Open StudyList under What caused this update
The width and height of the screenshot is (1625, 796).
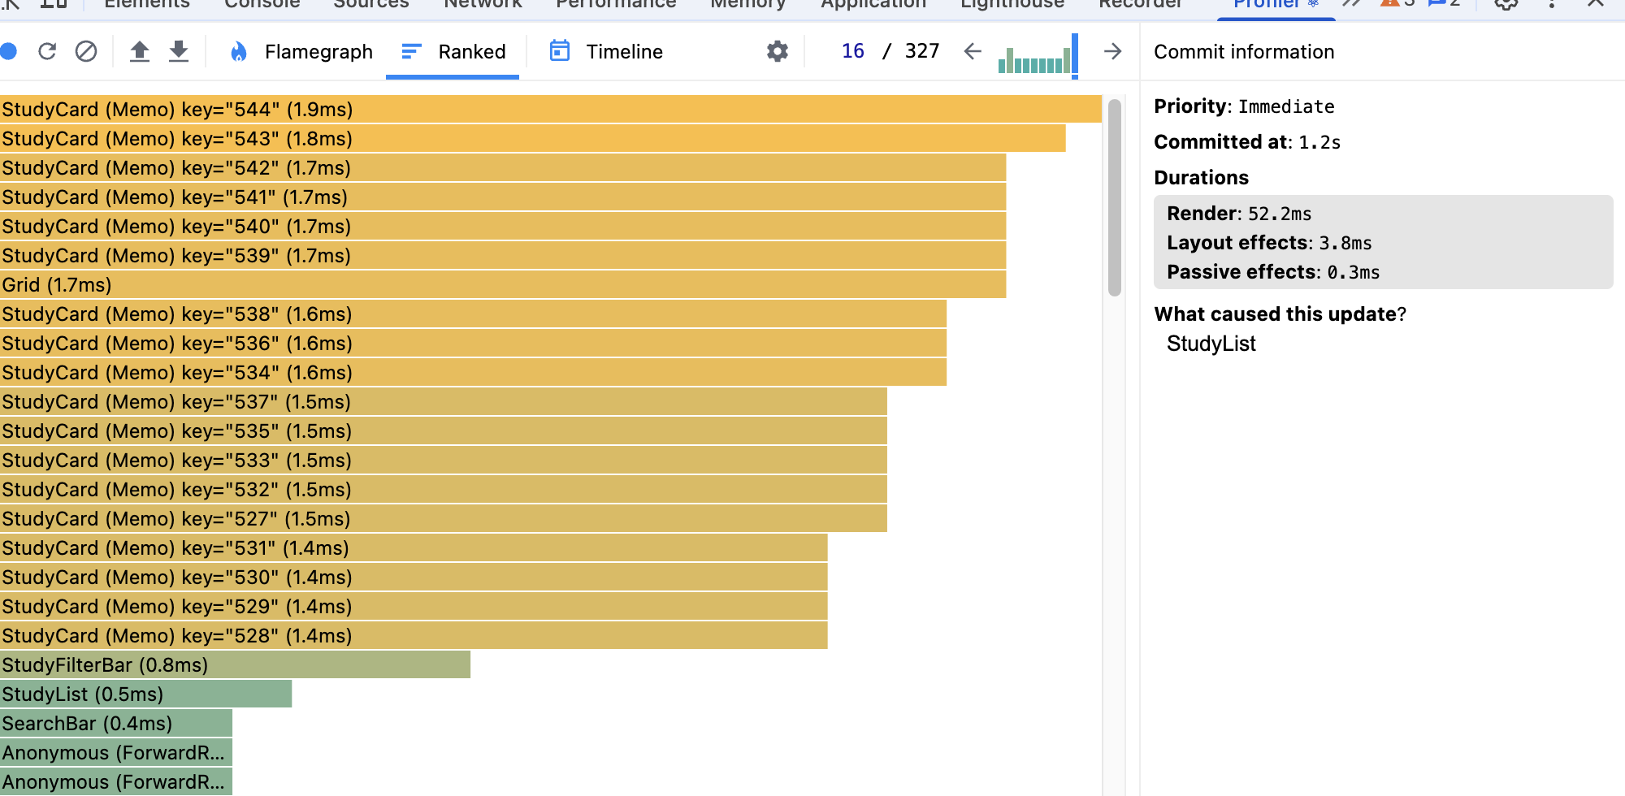click(1211, 344)
